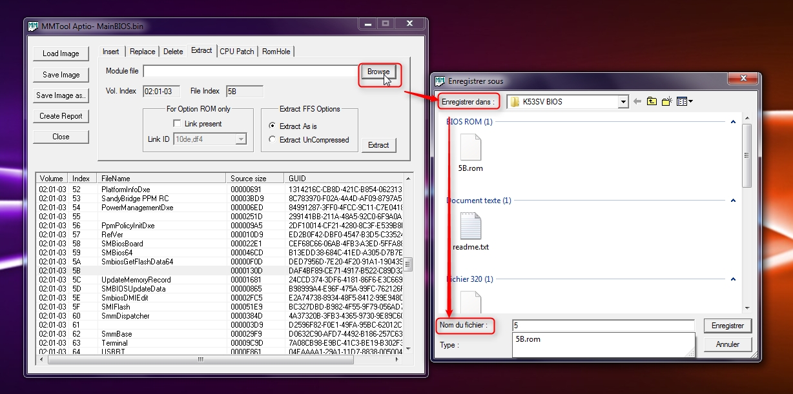Go up one folder level
Viewport: 793px width, 394px height.
(652, 101)
